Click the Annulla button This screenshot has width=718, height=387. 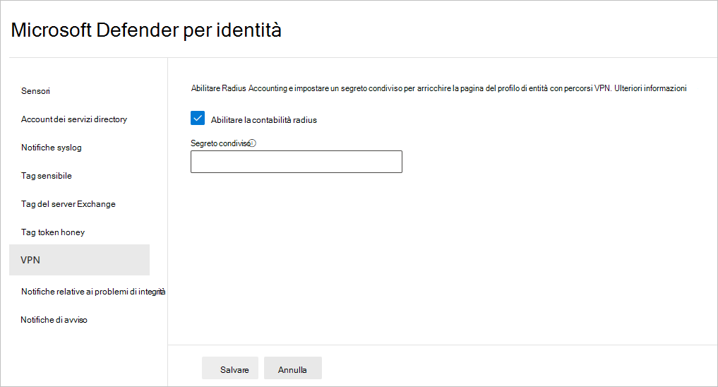[292, 368]
